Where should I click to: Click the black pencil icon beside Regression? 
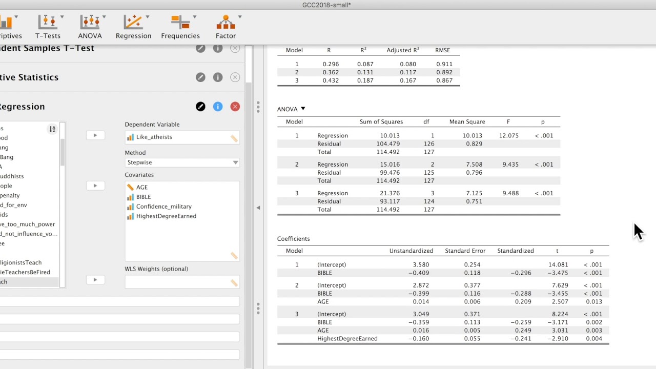200,107
